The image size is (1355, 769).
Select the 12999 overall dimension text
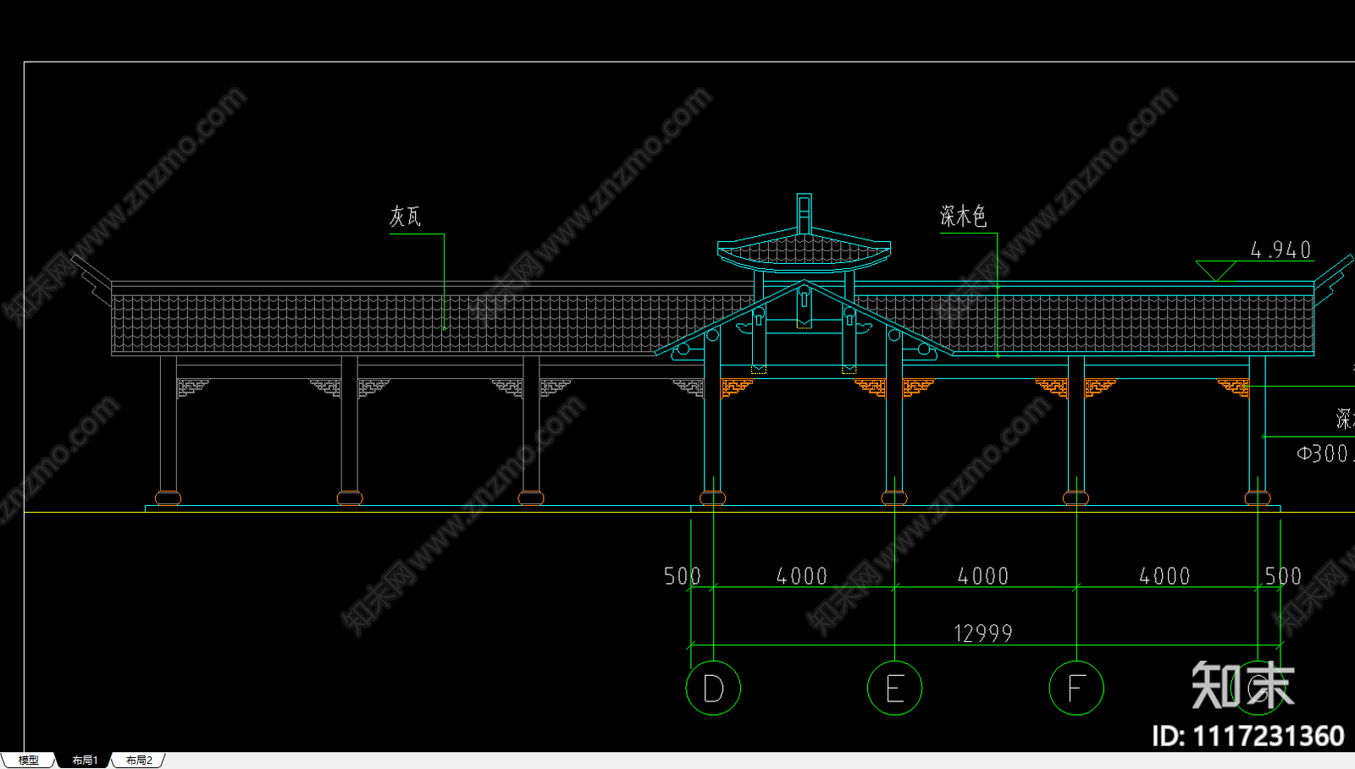982,634
